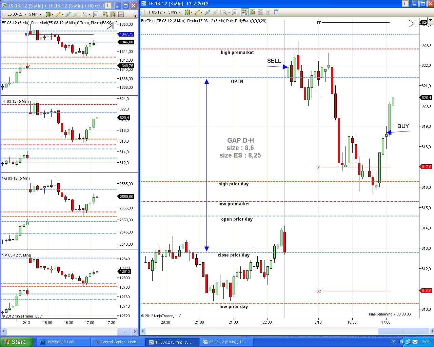Viewport: 434px width, 347px height.
Task: Open indicators icon in ES chart toolbar
Action: pyautogui.click(x=121, y=14)
